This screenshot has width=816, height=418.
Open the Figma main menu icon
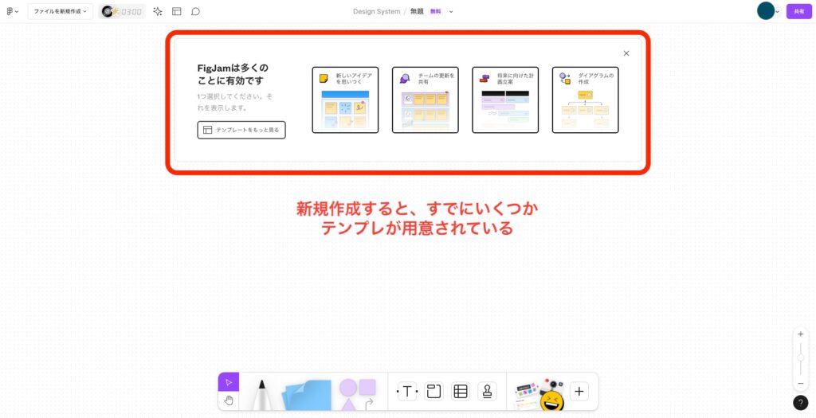(x=12, y=11)
